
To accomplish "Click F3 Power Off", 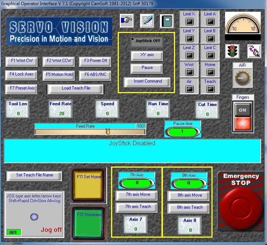I will coord(95,62).
